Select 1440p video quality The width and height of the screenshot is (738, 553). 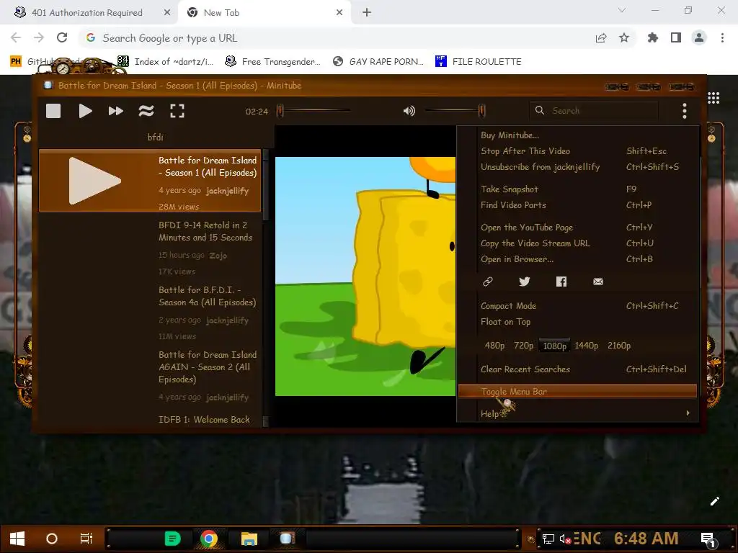tap(587, 346)
